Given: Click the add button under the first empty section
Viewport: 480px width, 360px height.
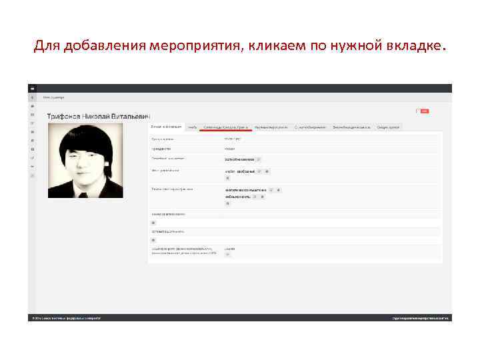Looking at the screenshot, I should (x=153, y=223).
